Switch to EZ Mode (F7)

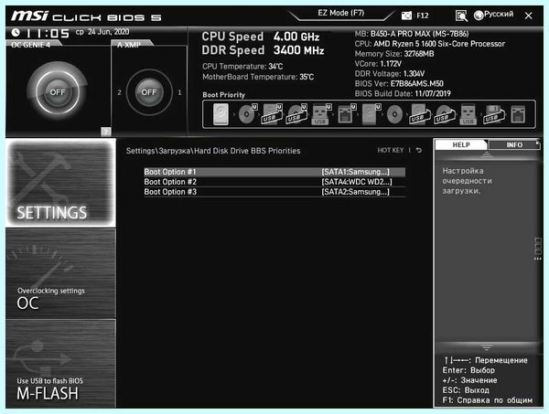[341, 14]
